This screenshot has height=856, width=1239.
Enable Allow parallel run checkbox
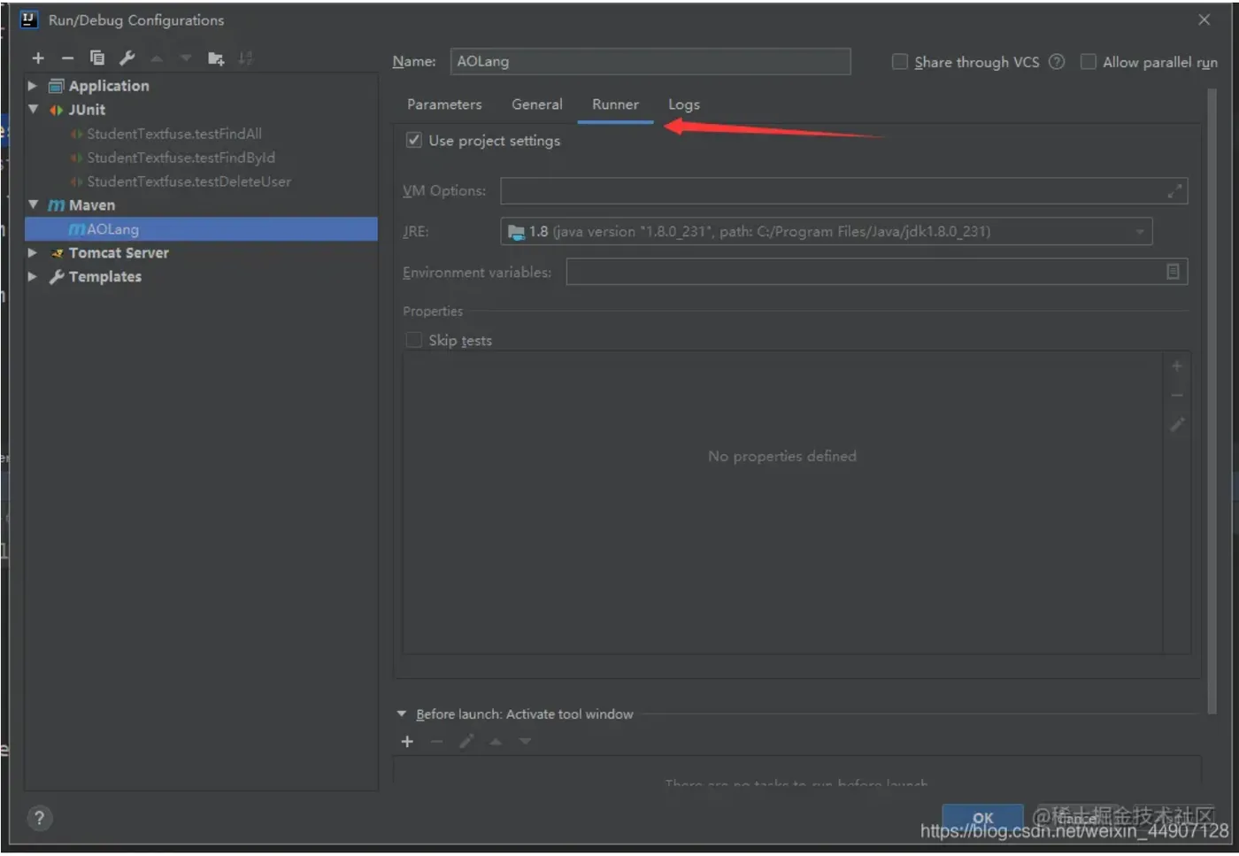1089,62
